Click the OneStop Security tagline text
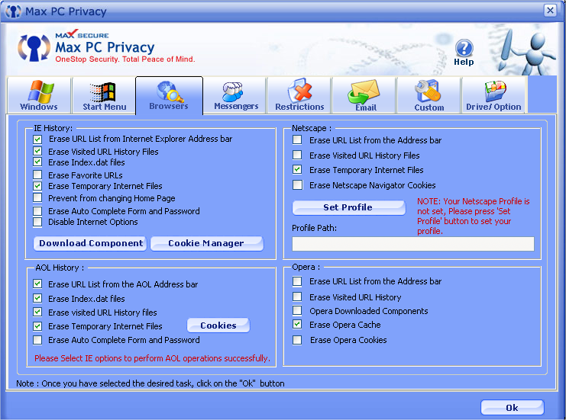 [125, 59]
